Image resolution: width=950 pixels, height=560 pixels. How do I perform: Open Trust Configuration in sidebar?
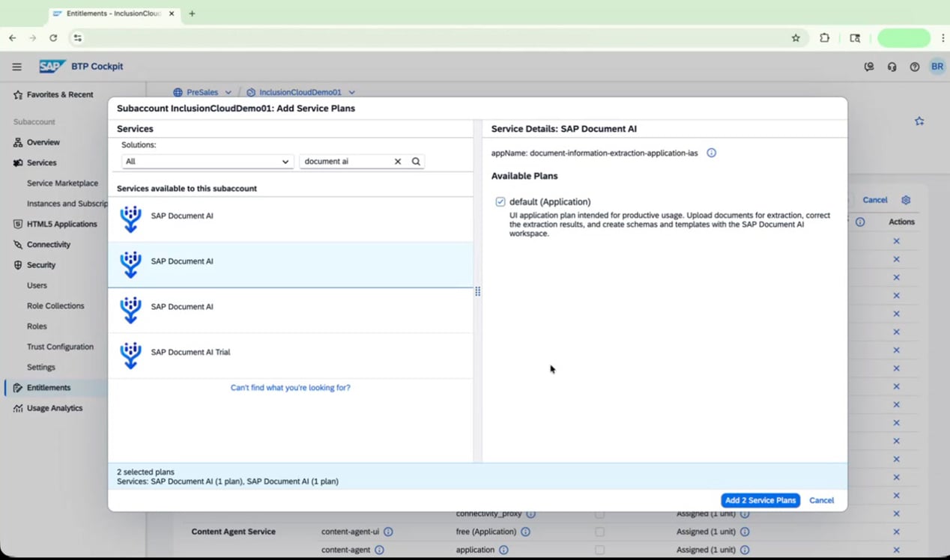tap(60, 347)
